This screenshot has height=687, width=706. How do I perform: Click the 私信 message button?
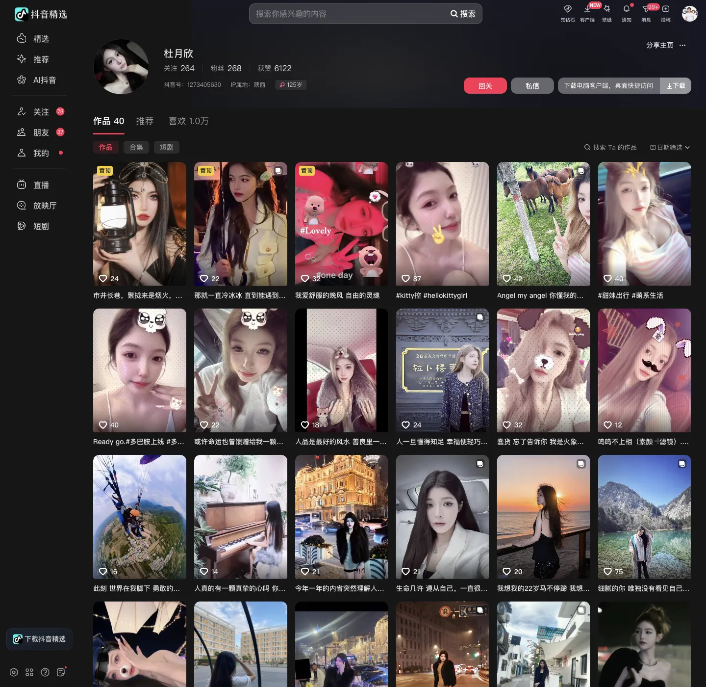click(532, 86)
